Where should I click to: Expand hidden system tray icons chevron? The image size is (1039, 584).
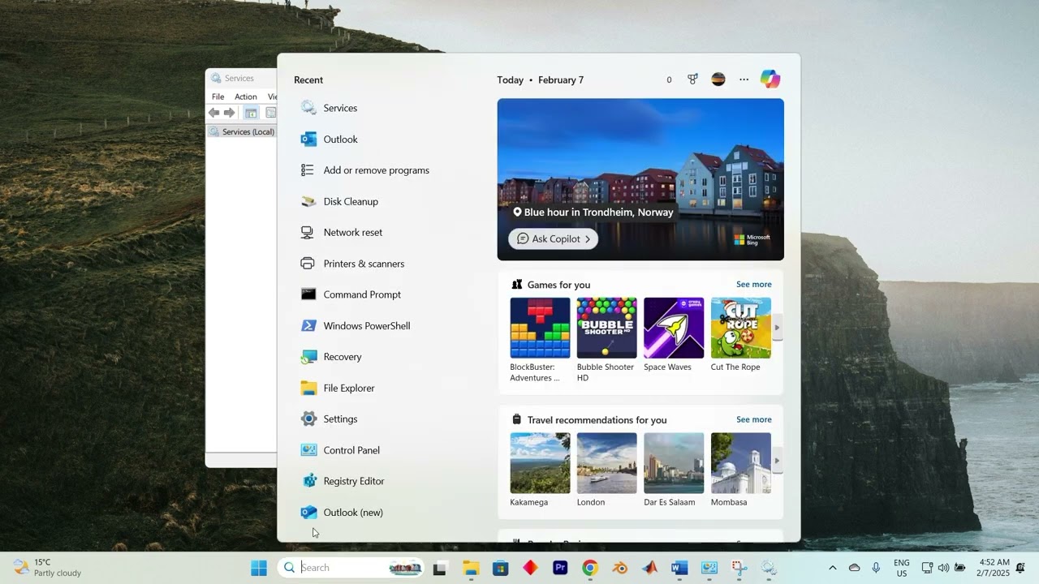(x=832, y=568)
